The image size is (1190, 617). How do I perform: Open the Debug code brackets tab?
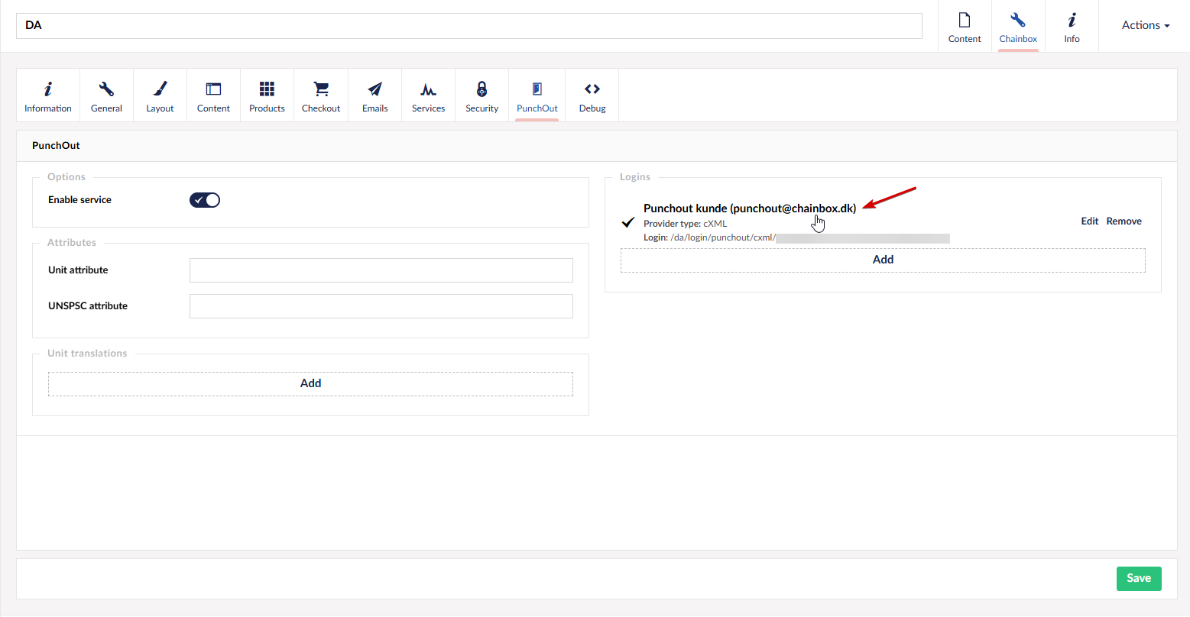[592, 90]
